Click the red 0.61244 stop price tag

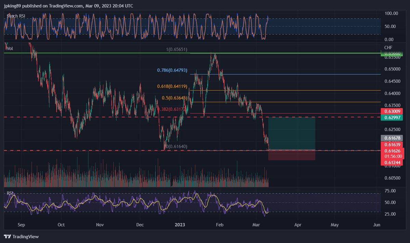pyautogui.click(x=393, y=163)
